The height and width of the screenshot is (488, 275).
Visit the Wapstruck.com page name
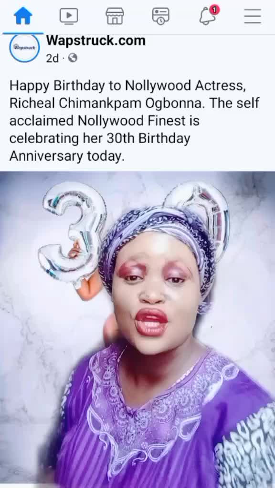point(95,41)
